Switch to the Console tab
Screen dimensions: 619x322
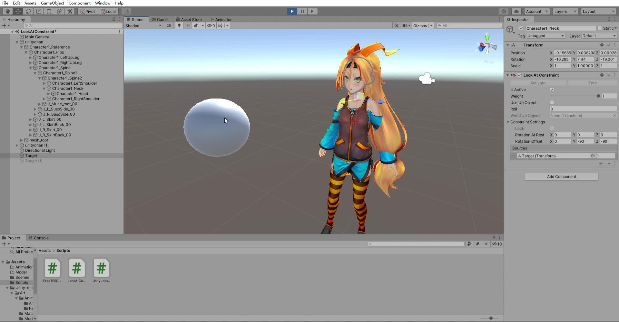pyautogui.click(x=38, y=238)
